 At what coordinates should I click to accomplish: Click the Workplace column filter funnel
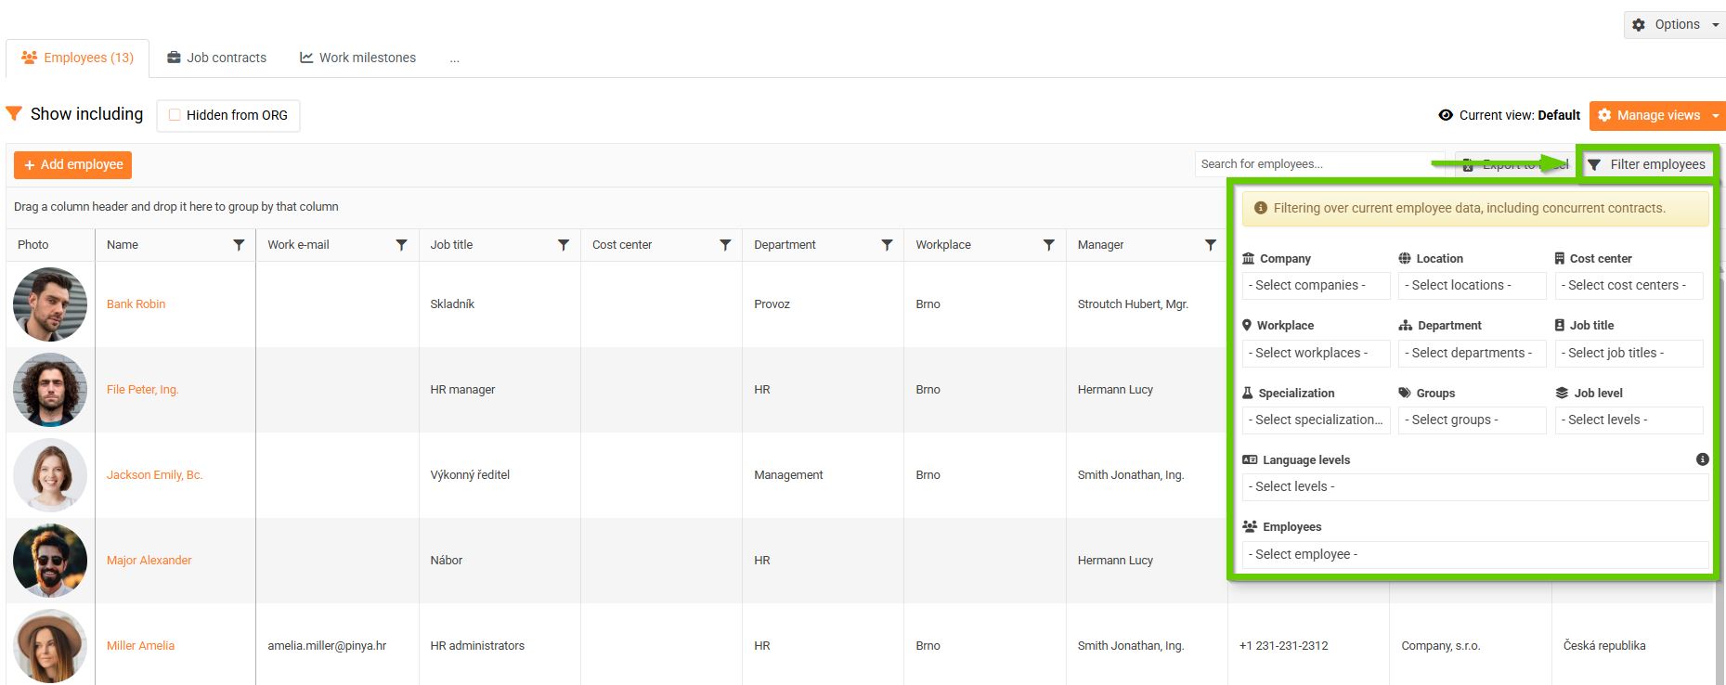[x=1048, y=245]
